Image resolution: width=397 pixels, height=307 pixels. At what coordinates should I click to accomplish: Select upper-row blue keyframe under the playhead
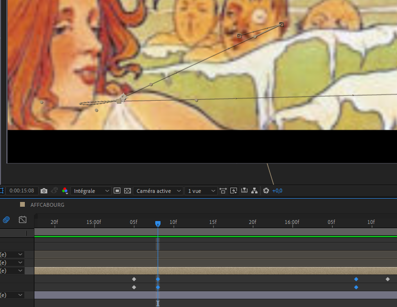tap(158, 279)
